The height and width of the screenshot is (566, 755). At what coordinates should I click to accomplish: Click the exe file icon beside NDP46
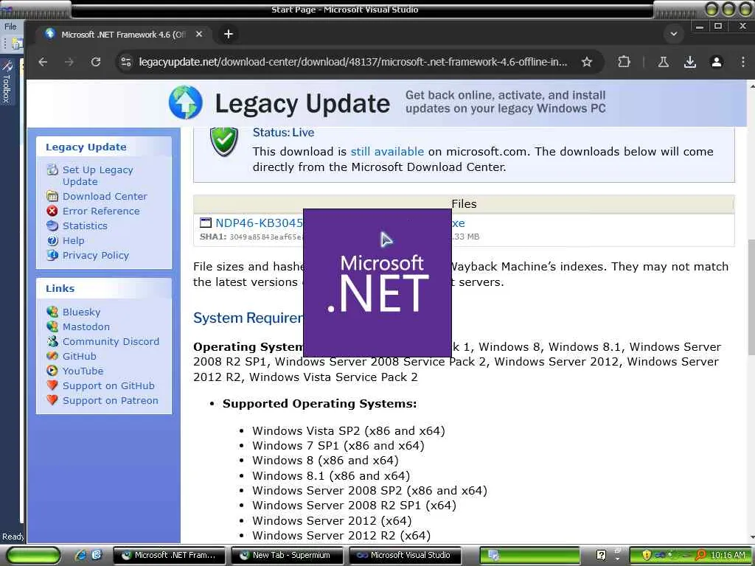pos(206,223)
